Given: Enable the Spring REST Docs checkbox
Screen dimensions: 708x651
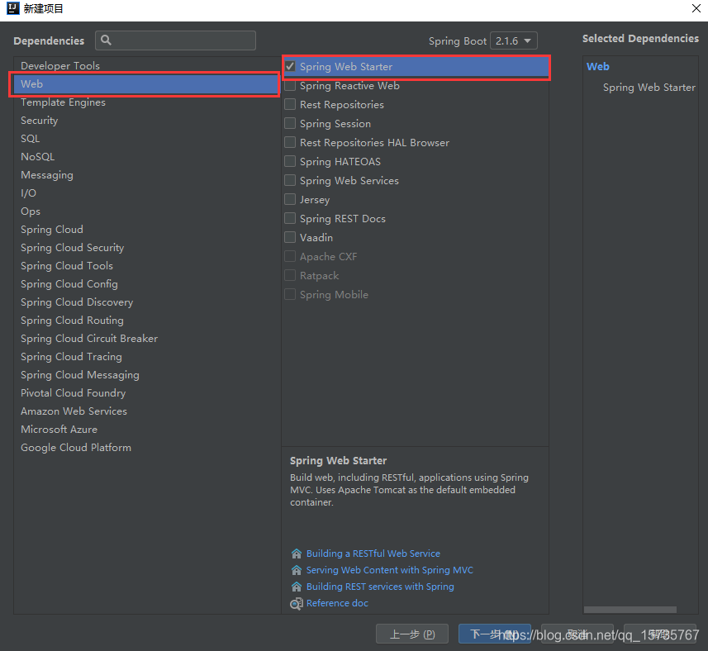Looking at the screenshot, I should [290, 218].
